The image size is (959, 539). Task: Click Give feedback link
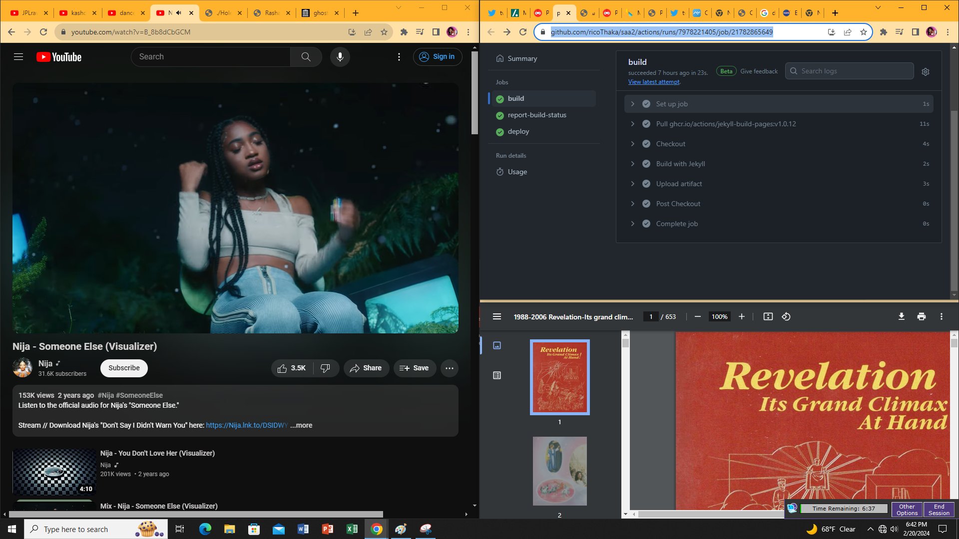pyautogui.click(x=759, y=71)
